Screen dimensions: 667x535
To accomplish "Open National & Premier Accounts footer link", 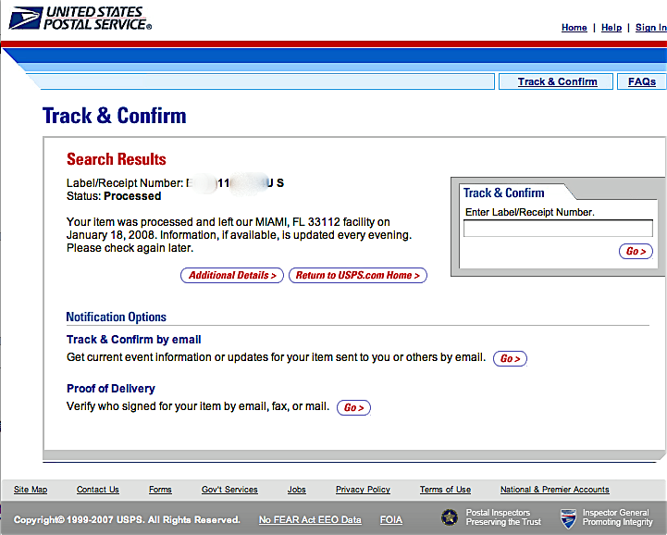I will click(x=555, y=490).
